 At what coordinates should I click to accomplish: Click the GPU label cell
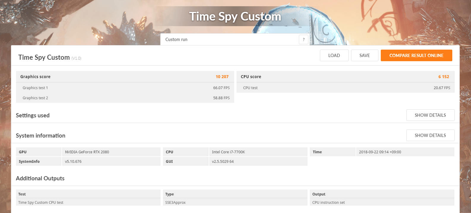[x=39, y=152]
